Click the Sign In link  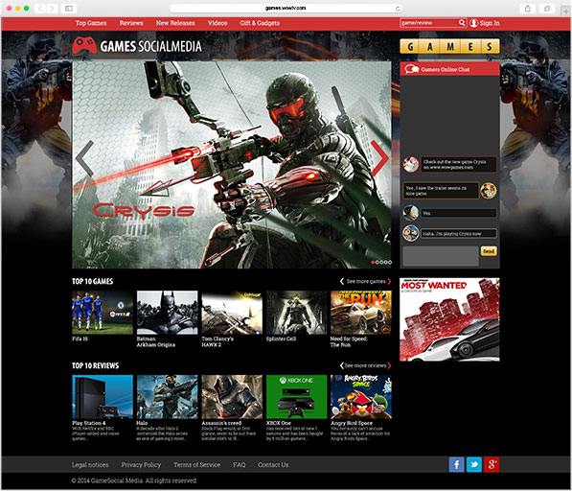coord(490,23)
